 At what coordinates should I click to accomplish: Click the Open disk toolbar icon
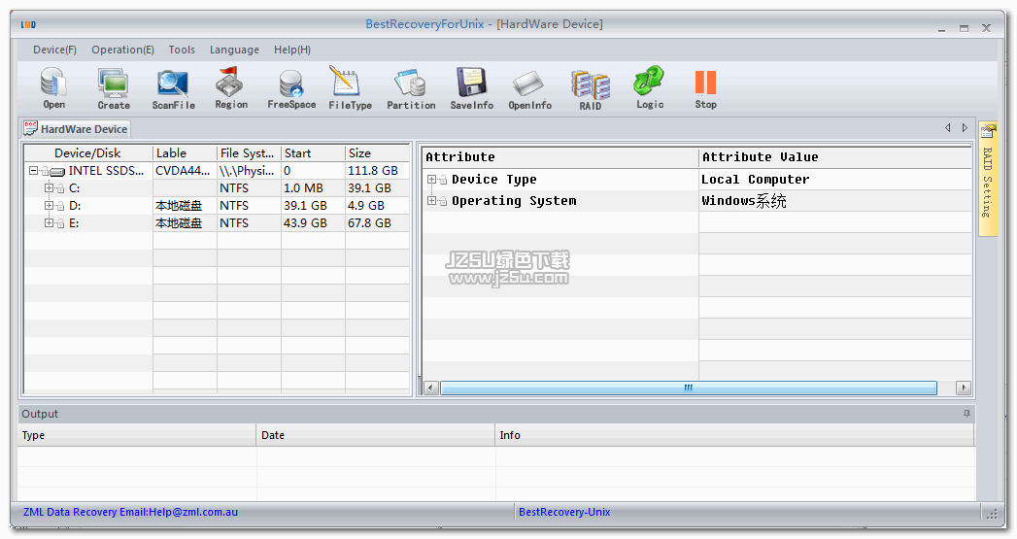click(x=53, y=83)
